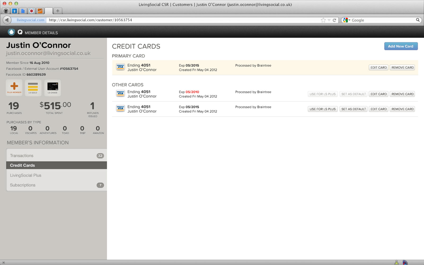The image size is (424, 265).
Task: Select the Plus Member badge icon
Action: click(x=14, y=88)
